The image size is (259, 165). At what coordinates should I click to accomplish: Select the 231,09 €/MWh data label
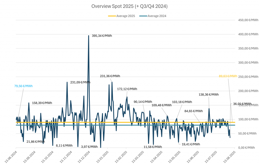pos(80,82)
